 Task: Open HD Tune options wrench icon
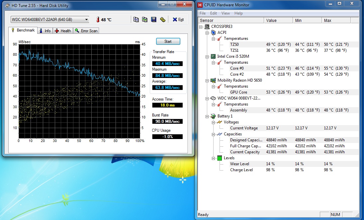(x=162, y=20)
